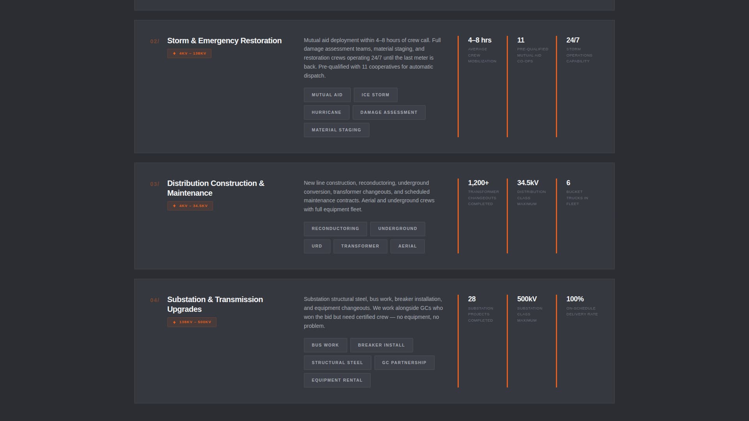Click the Distribution Construction & Maintenance heading

[x=216, y=188]
